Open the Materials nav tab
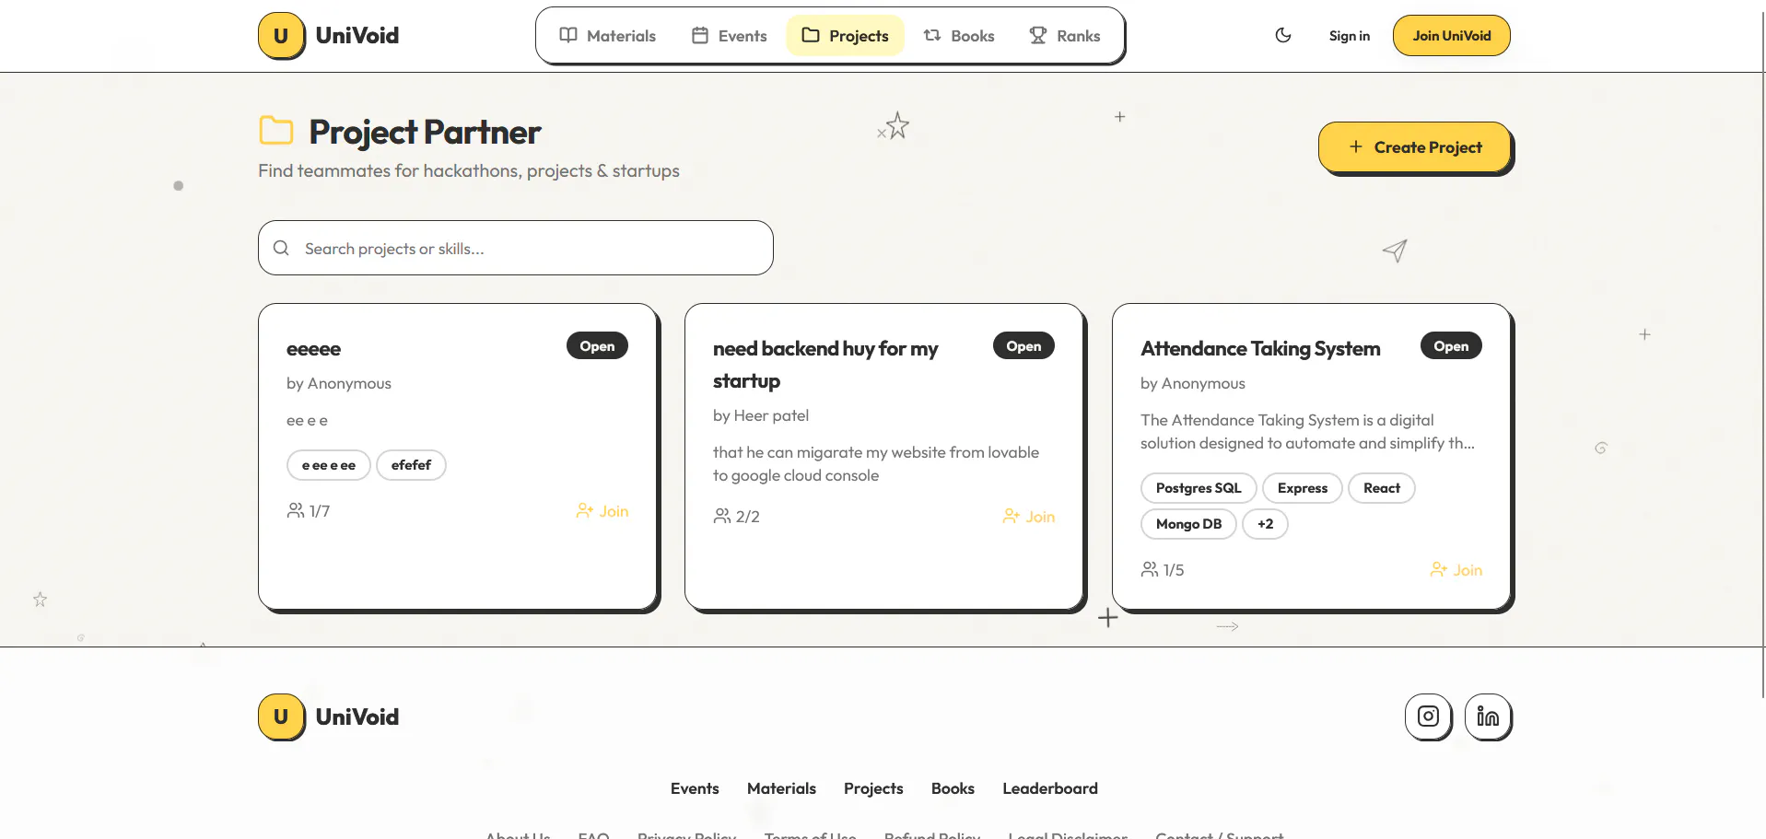Image resolution: width=1766 pixels, height=839 pixels. [608, 36]
